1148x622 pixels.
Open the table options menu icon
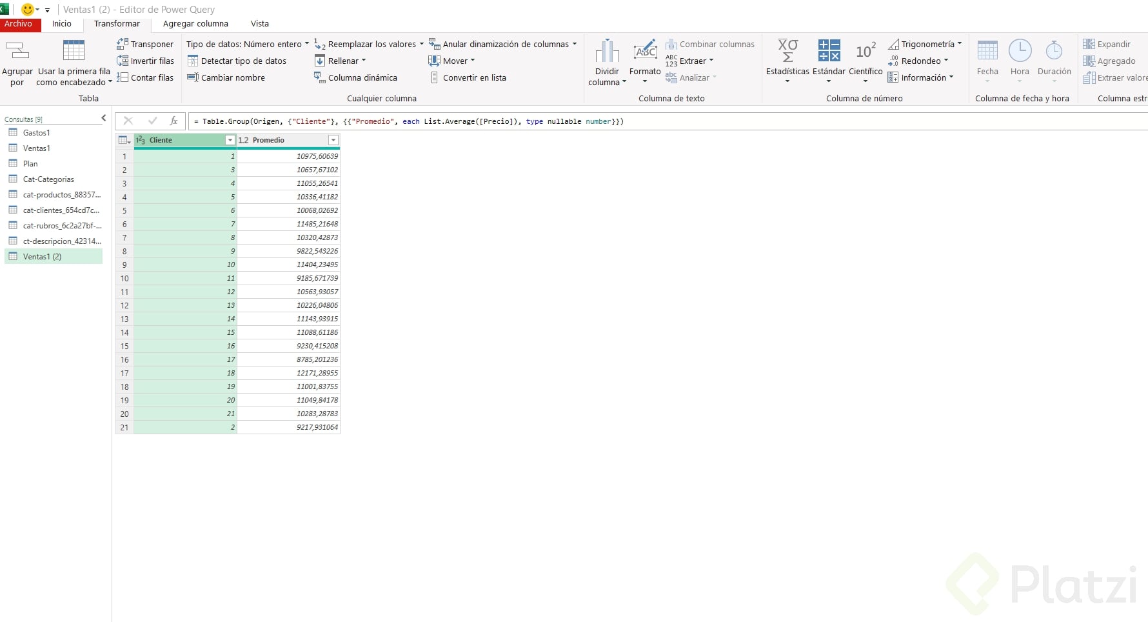124,140
